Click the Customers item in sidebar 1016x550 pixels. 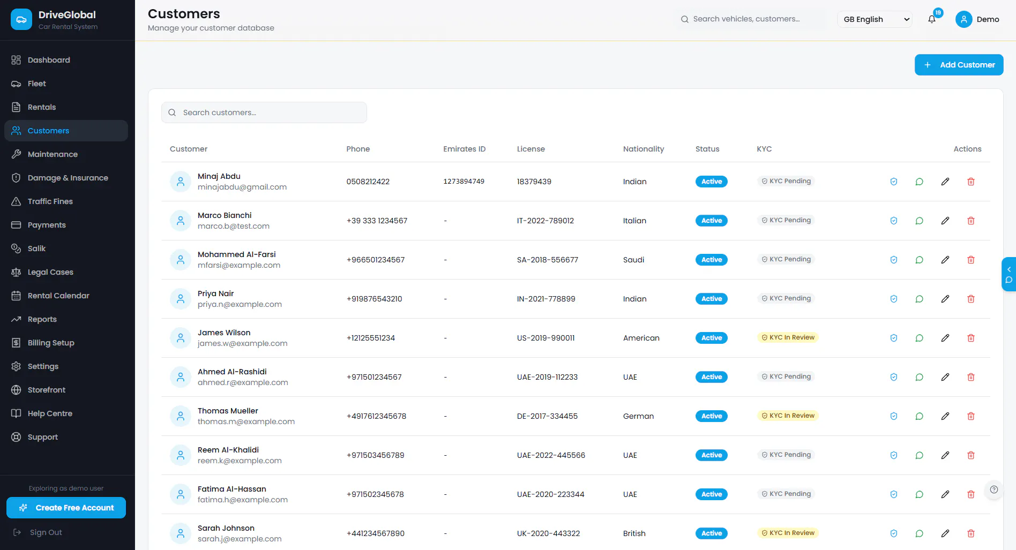tap(66, 131)
